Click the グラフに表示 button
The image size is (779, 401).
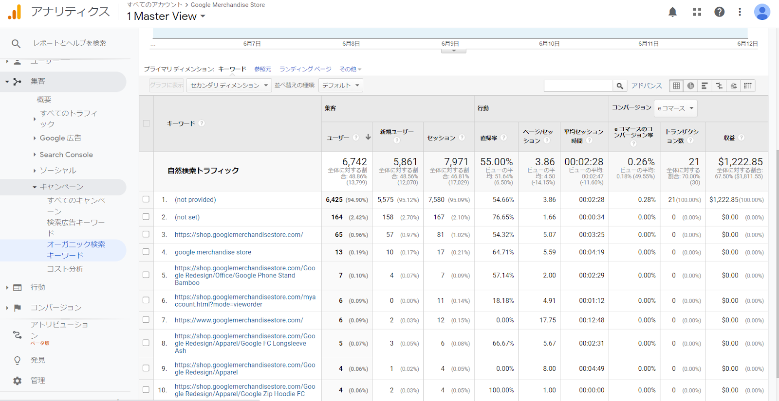click(167, 85)
